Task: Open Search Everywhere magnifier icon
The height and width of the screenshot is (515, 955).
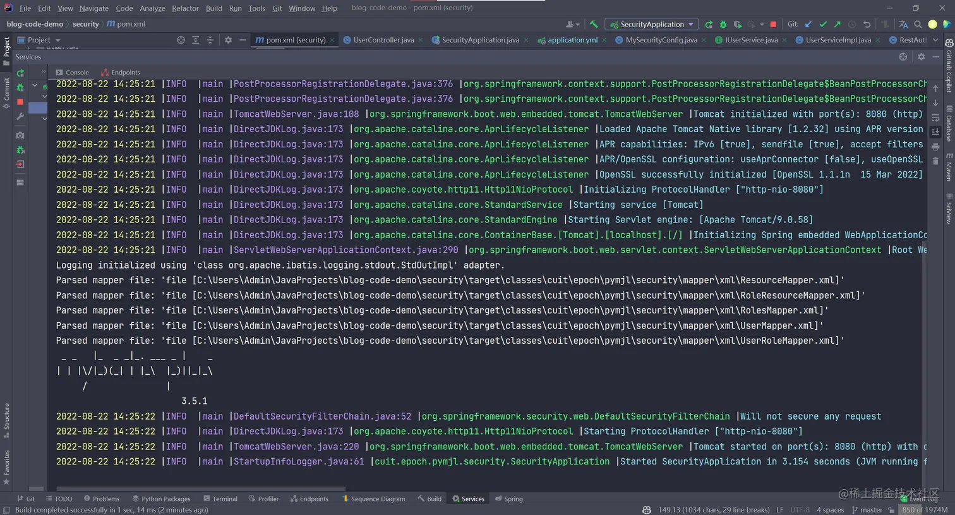Action: 918,24
